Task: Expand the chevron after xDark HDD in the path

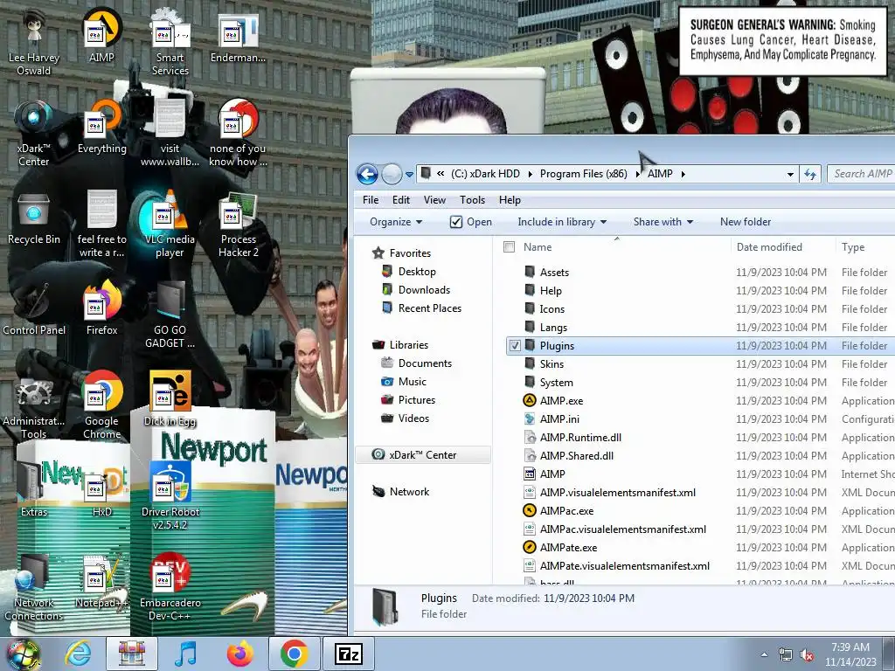Action: [x=531, y=174]
